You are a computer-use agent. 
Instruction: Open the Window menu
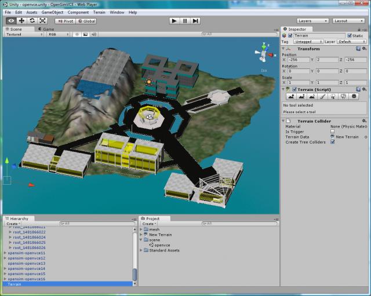(x=117, y=12)
